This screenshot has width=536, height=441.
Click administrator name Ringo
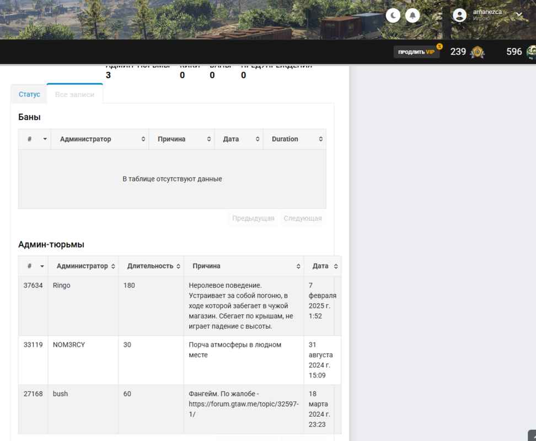click(x=62, y=286)
